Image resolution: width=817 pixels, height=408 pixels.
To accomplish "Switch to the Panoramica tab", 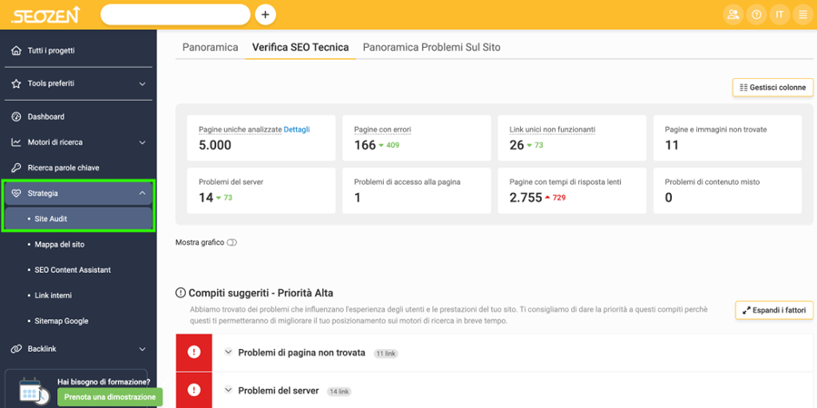I will 210,47.
